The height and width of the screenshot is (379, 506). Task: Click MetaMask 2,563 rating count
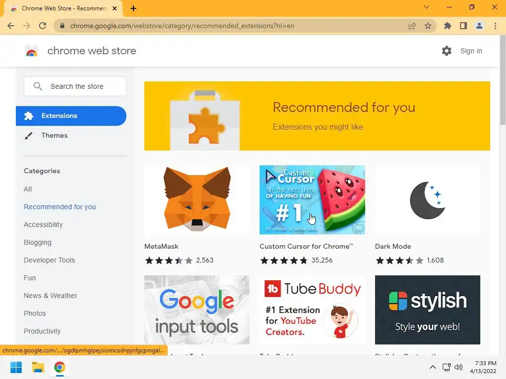205,260
